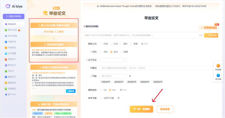Click the 数字金融 人工智能 keyword text
Image resolution: width=225 pixels, height=118 pixels.
coord(54,32)
